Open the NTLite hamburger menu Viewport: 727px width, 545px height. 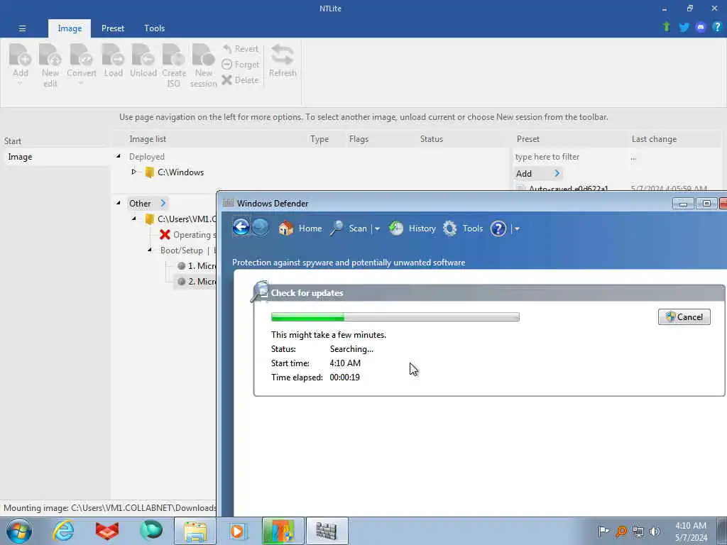coord(22,28)
